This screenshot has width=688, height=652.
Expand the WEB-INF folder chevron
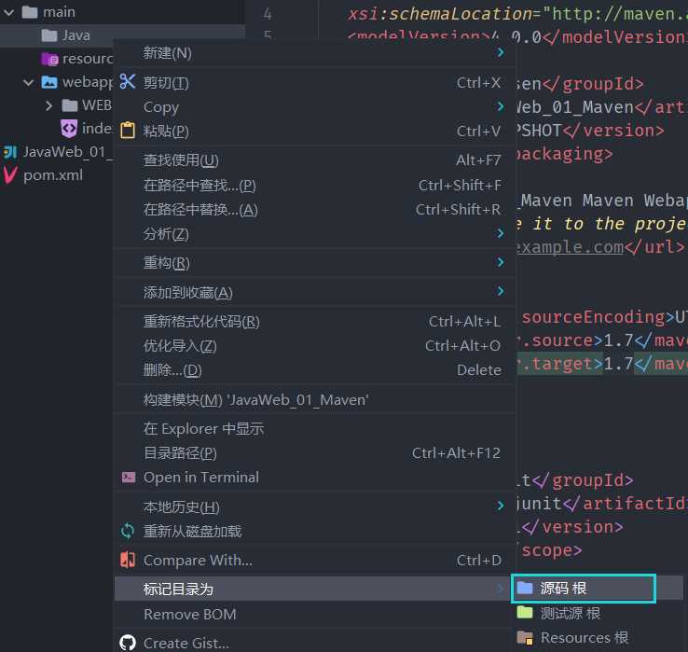click(49, 105)
